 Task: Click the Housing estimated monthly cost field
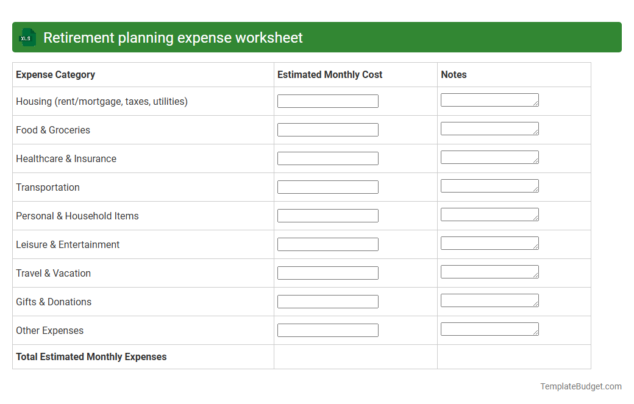pos(327,101)
